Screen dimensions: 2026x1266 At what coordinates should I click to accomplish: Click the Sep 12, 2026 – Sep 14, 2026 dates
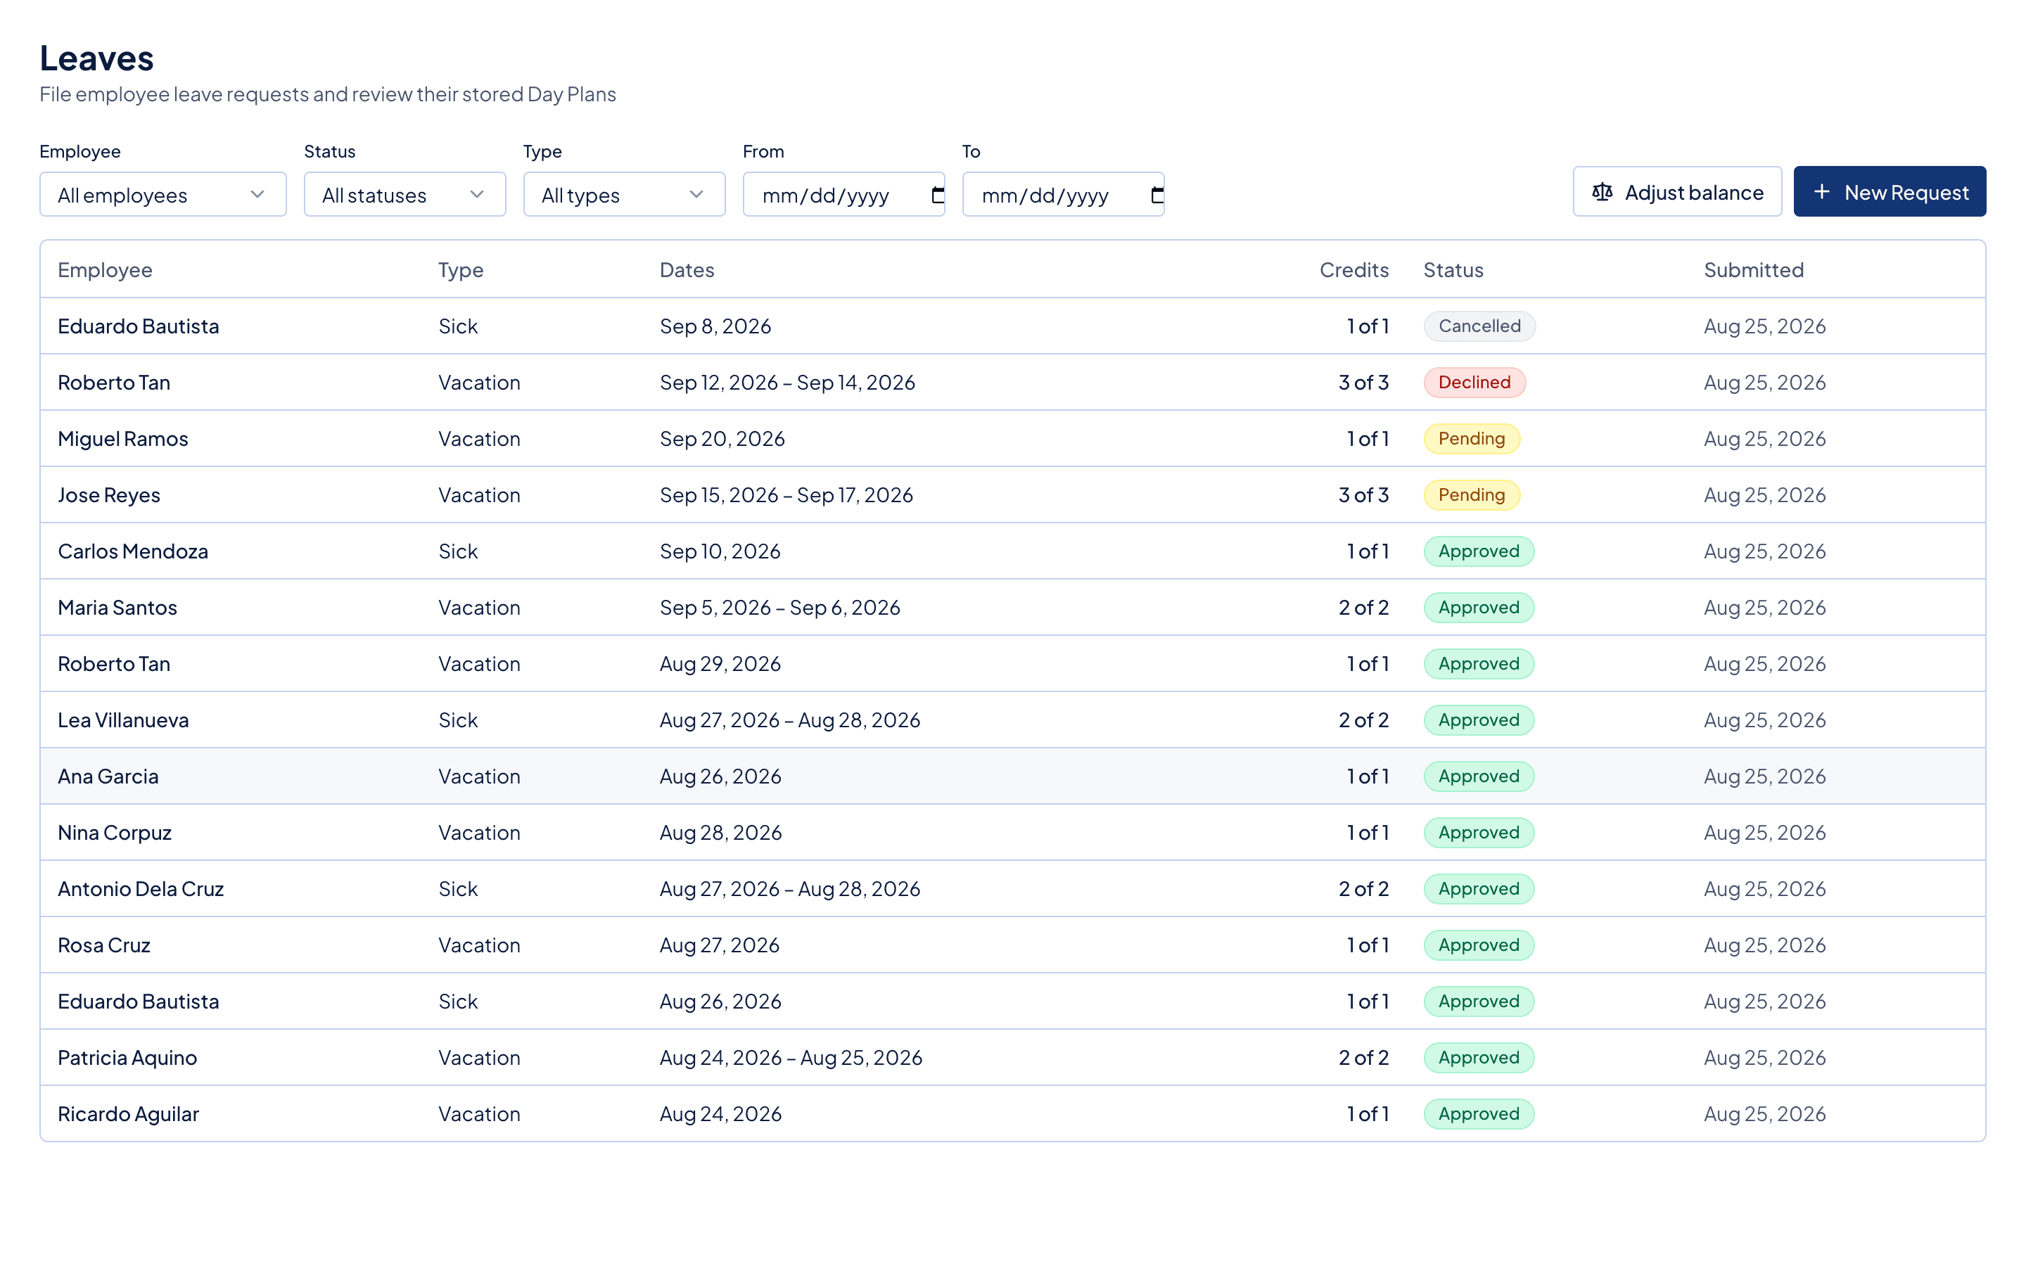787,382
